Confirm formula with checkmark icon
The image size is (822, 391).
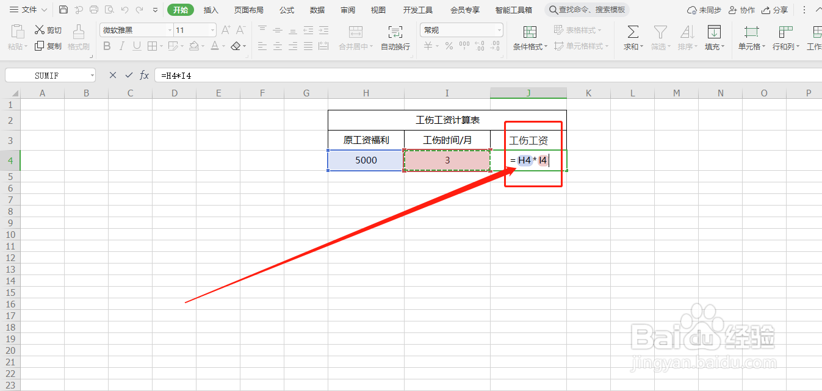[129, 75]
